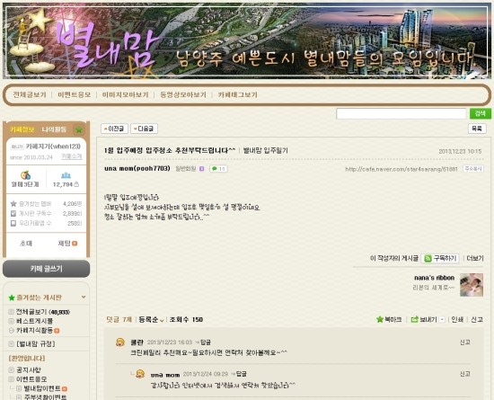The width and height of the screenshot is (494, 400).
Task: Click the 우리카페앱 수 phone icon
Action: click(x=13, y=223)
